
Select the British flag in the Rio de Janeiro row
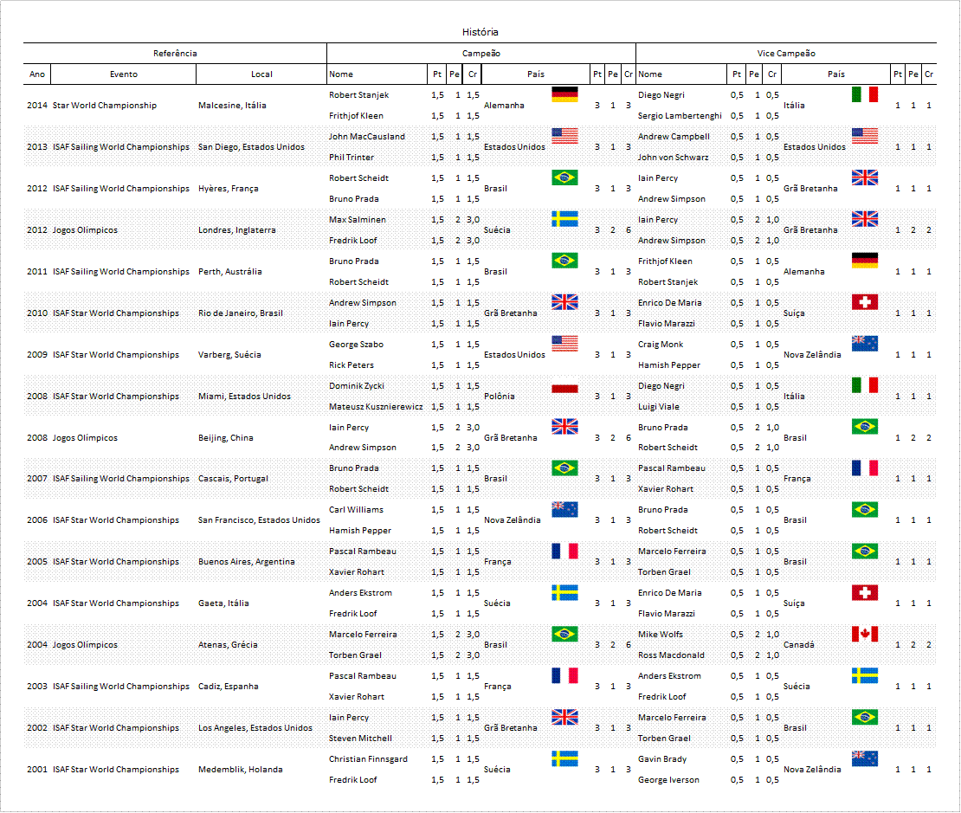[x=564, y=302]
